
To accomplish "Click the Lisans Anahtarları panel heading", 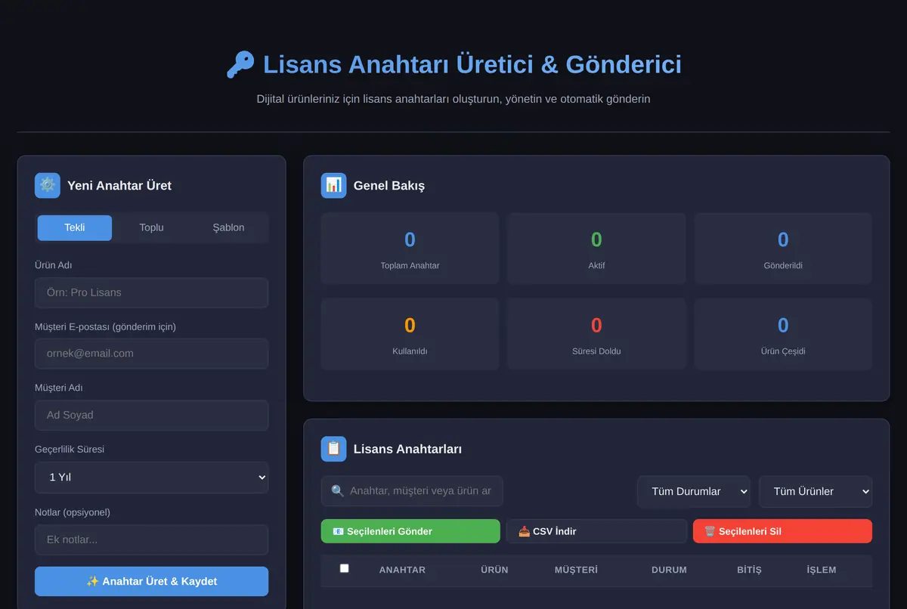I will 407,449.
